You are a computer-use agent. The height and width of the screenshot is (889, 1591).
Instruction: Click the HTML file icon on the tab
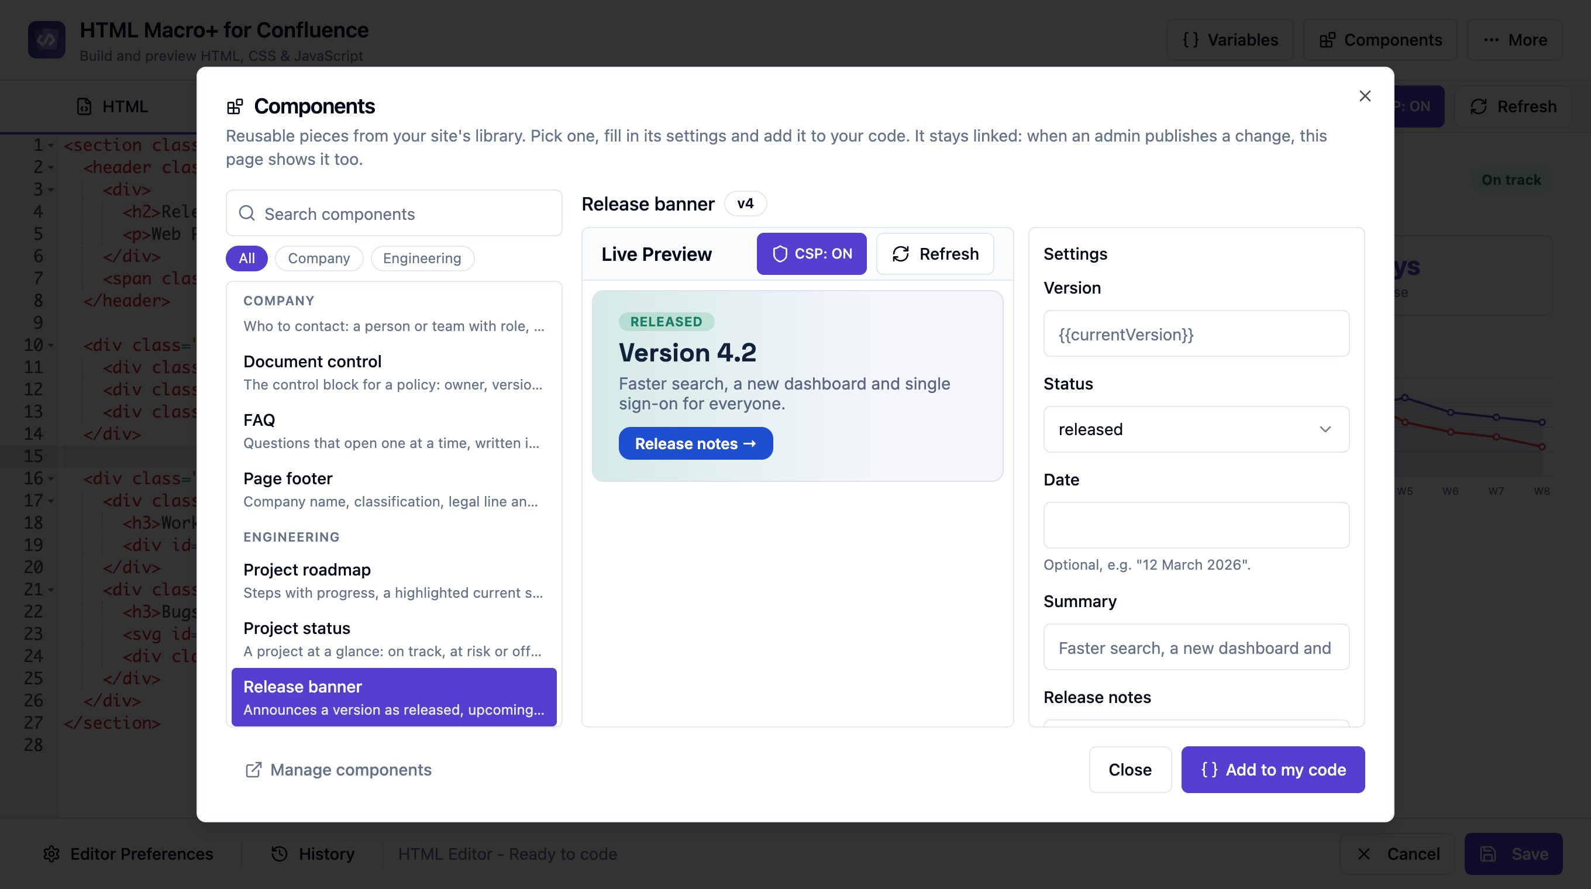[x=84, y=106]
